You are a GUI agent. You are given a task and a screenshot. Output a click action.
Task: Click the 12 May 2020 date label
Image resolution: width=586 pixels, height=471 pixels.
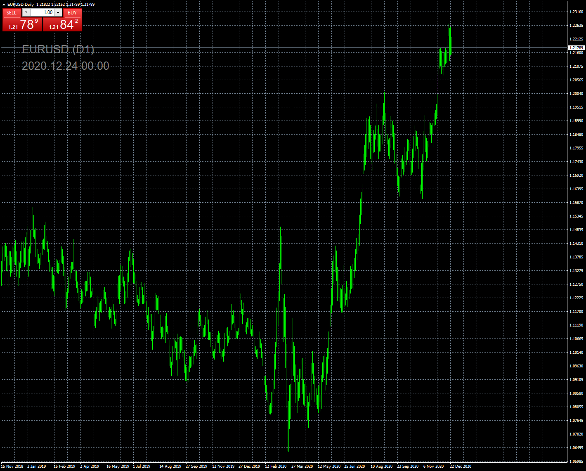[x=329, y=466]
